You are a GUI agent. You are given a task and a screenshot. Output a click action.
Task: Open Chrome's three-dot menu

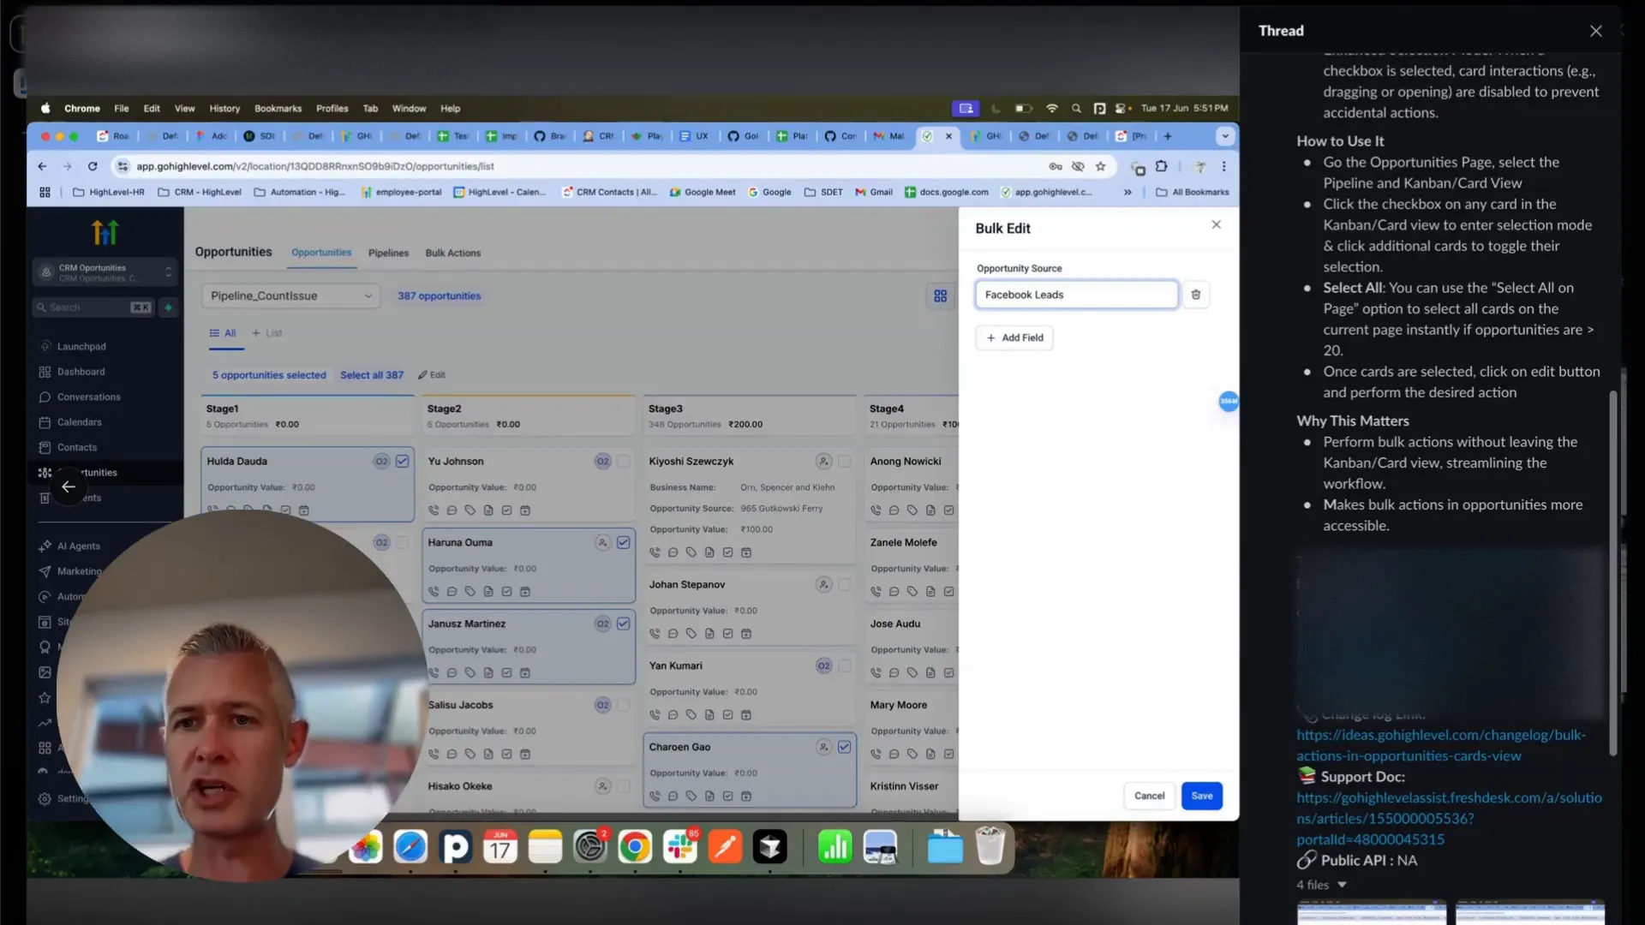[x=1223, y=166]
